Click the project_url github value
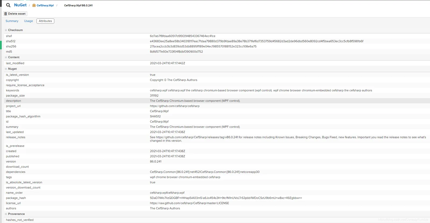Image resolution: width=430 pixels, height=223 pixels. coord(175,106)
